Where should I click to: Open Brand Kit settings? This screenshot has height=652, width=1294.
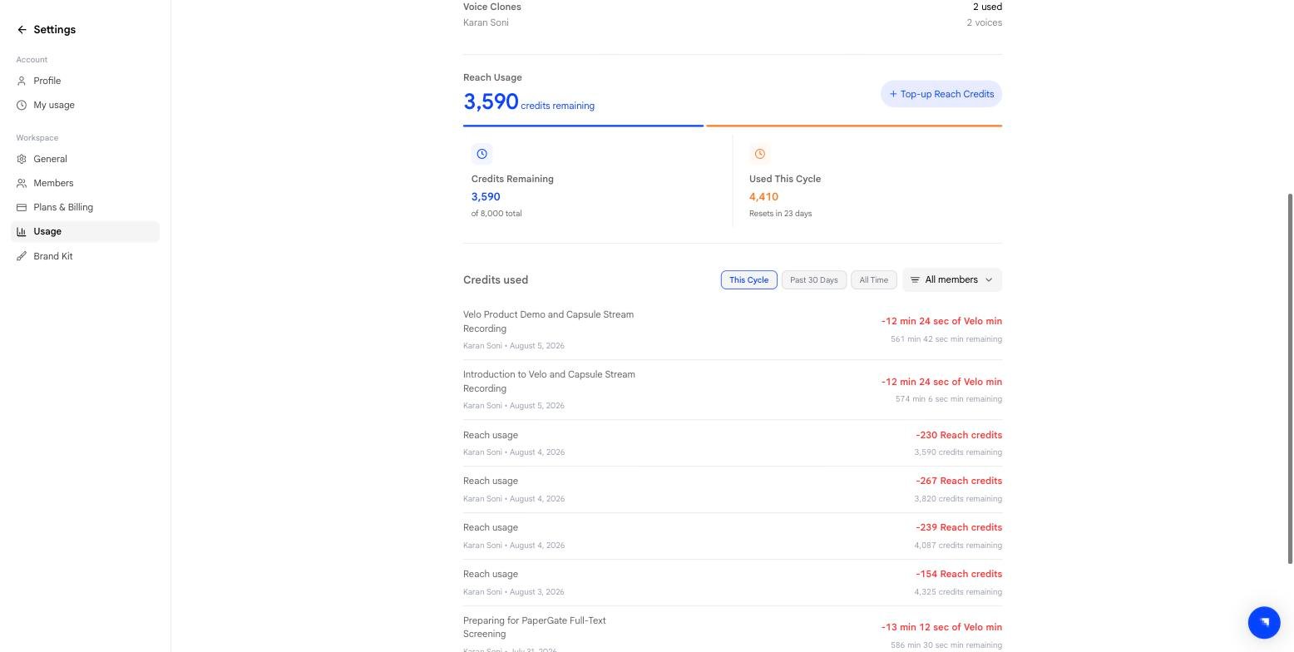(85, 256)
